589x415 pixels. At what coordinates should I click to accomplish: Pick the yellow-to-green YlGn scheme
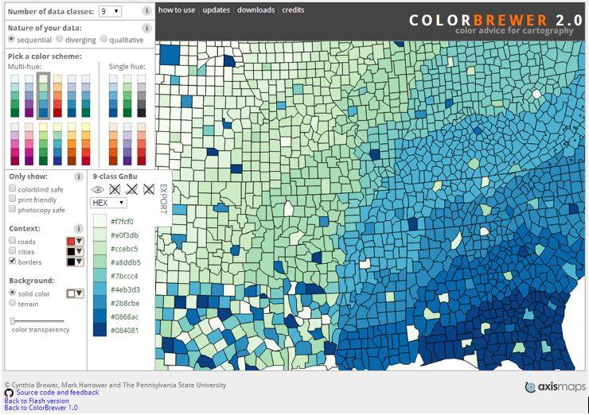coord(43,144)
